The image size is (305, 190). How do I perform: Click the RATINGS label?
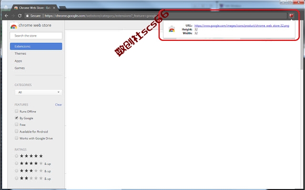[20, 150]
